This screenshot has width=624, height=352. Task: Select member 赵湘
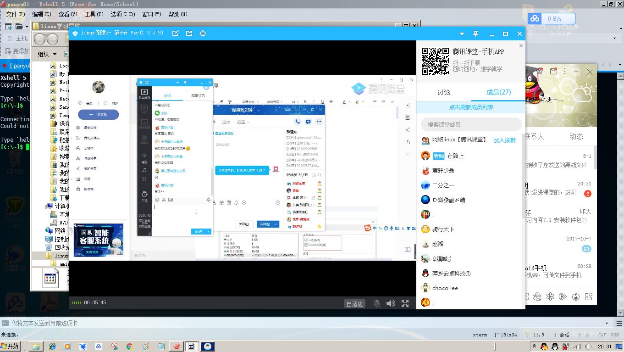(471, 244)
